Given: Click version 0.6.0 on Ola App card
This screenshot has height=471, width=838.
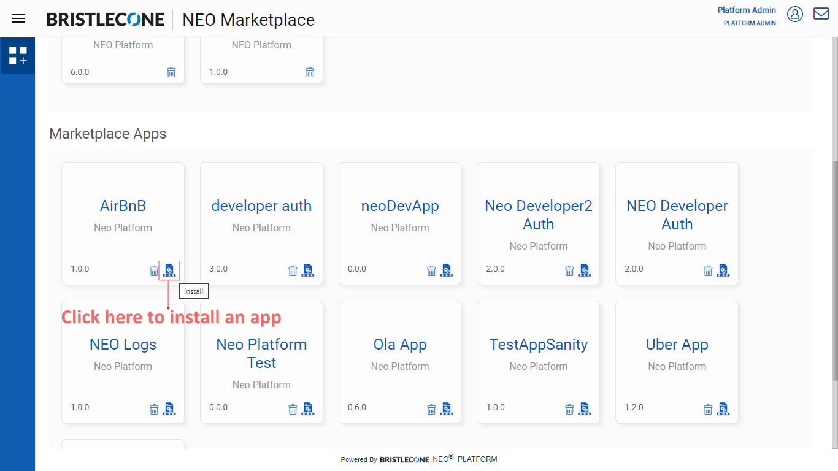Looking at the screenshot, I should tap(357, 407).
